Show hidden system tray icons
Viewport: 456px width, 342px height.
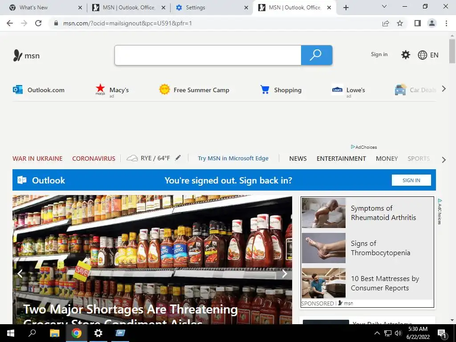377,333
